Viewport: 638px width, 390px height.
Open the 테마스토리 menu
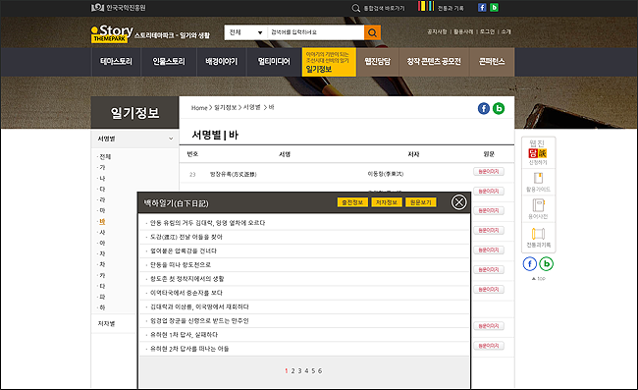[x=116, y=62]
